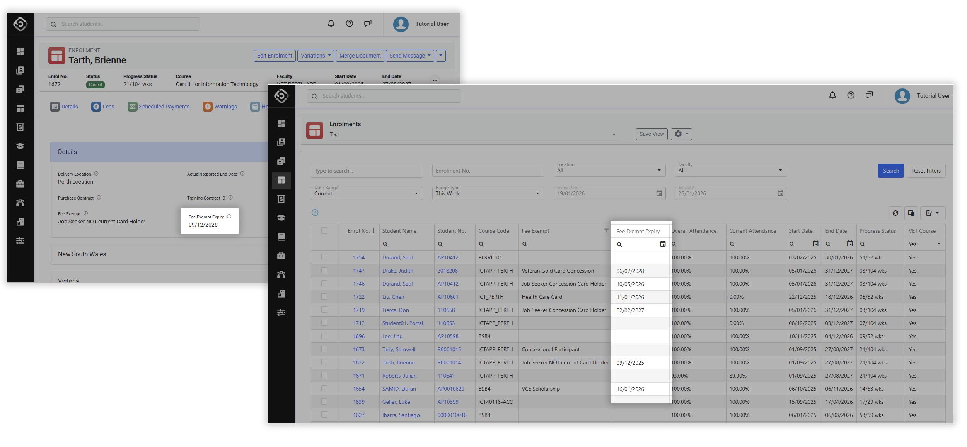Click the blue info circle above grid
The width and height of the screenshot is (967, 447).
[x=315, y=213]
